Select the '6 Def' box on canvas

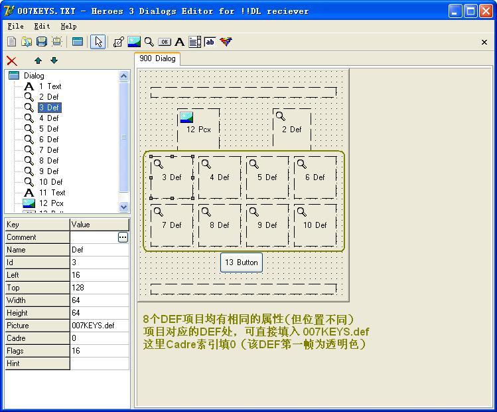[x=315, y=177]
